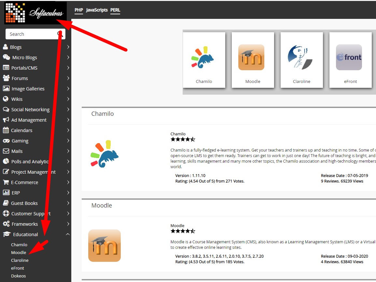The image size is (376, 282).
Task: Click the Moodle title above its stars
Action: click(x=177, y=226)
